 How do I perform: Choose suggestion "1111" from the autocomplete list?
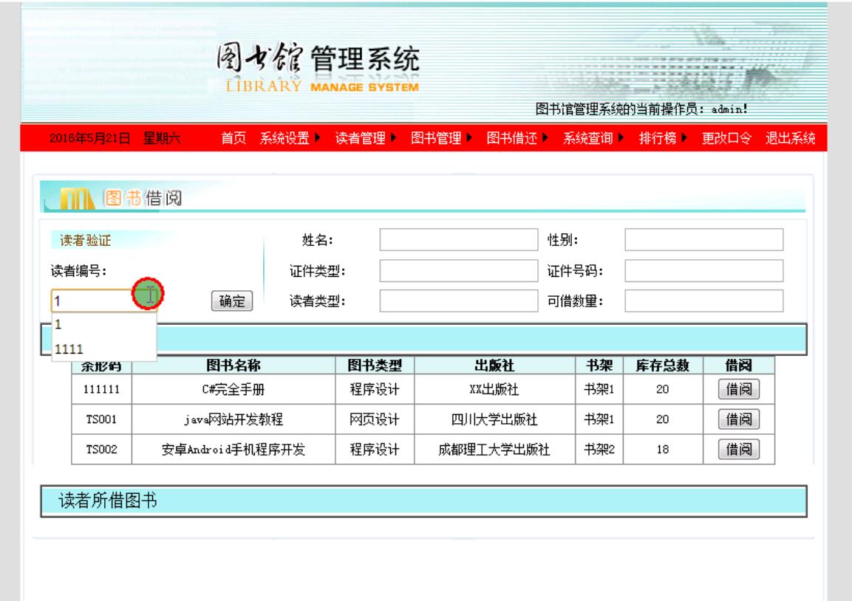tap(103, 348)
